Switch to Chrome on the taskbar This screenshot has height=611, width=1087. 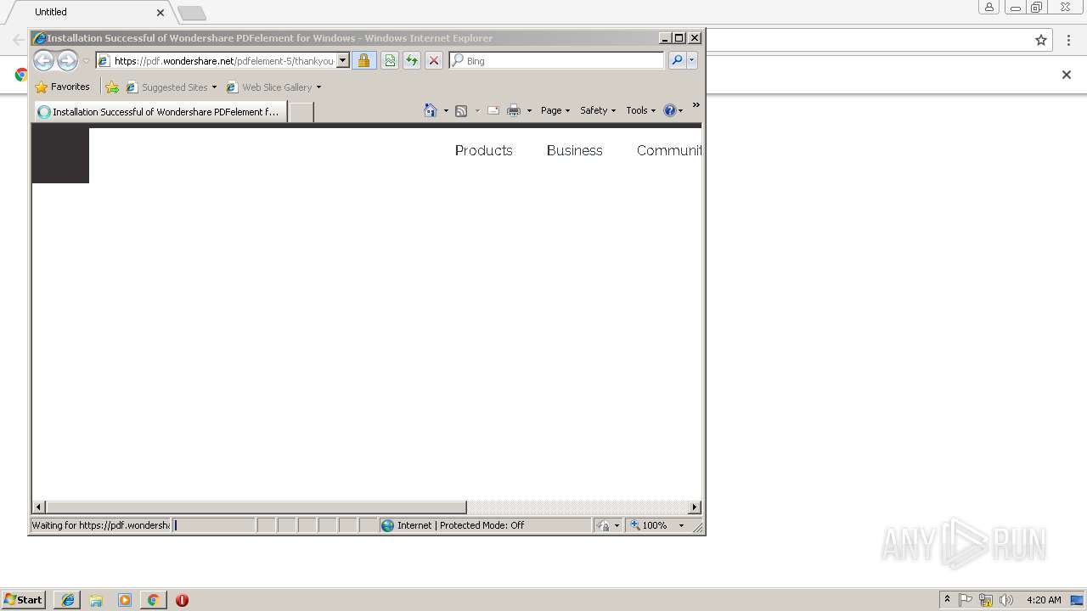(153, 600)
